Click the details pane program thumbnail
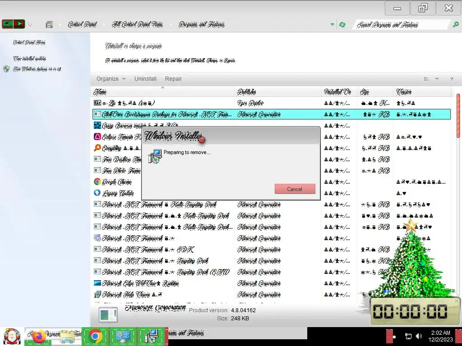The height and width of the screenshot is (346, 462). pos(108,314)
